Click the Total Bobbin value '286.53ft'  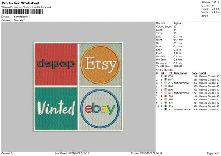coord(178,66)
